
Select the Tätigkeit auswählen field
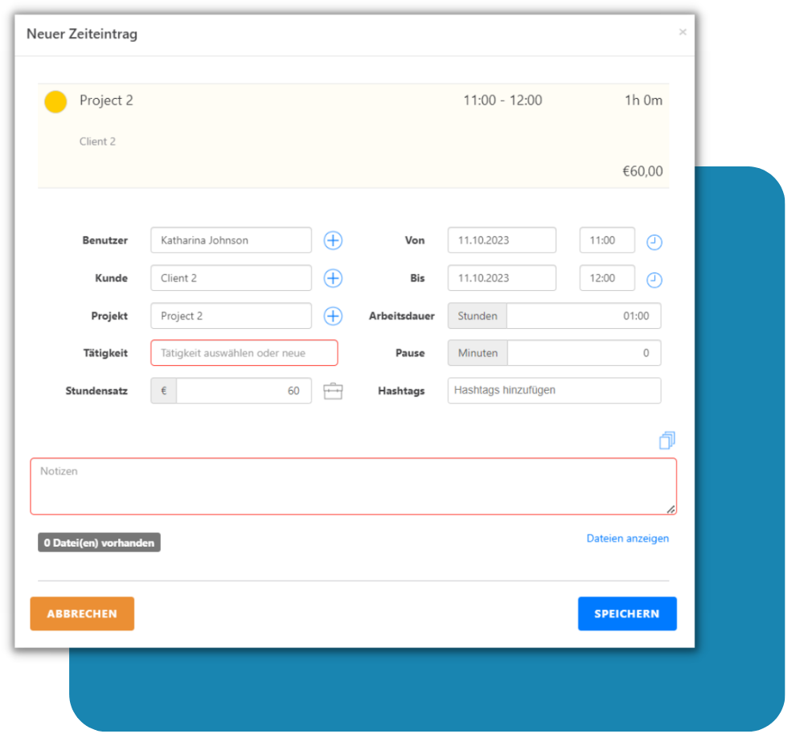[244, 353]
